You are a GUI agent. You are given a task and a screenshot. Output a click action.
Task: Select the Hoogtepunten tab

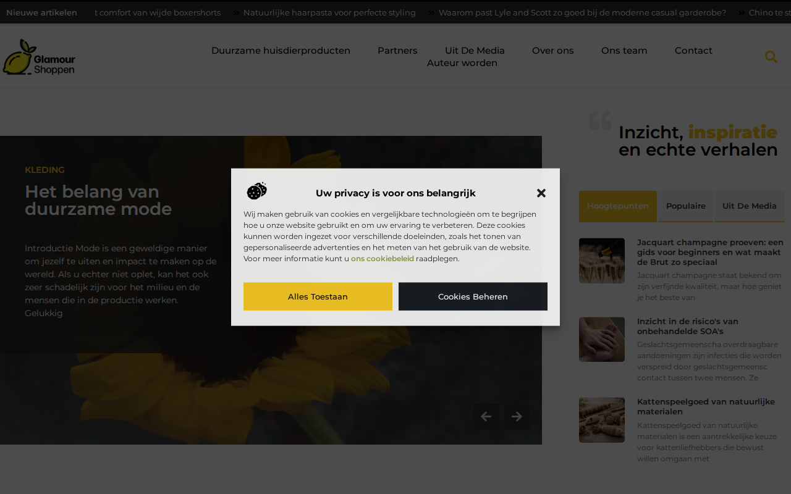618,206
